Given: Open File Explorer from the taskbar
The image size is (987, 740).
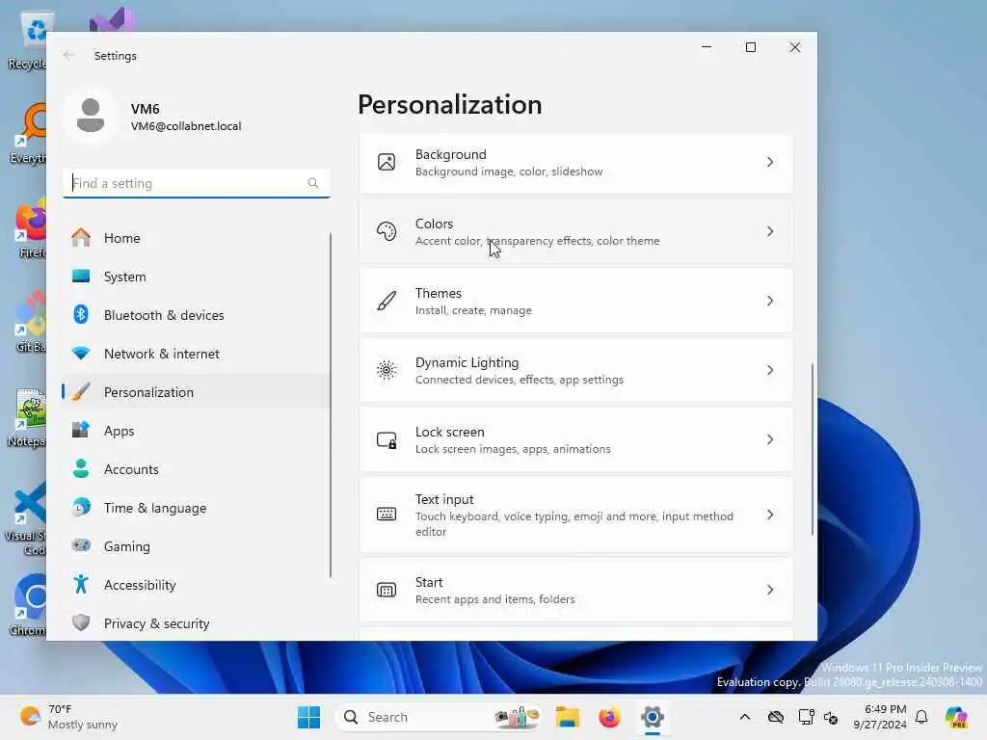Looking at the screenshot, I should (567, 717).
